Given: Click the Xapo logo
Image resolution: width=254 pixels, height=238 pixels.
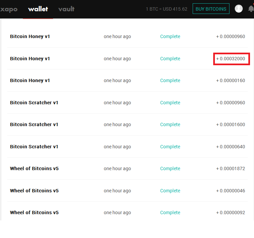Looking at the screenshot, I should (x=9, y=9).
